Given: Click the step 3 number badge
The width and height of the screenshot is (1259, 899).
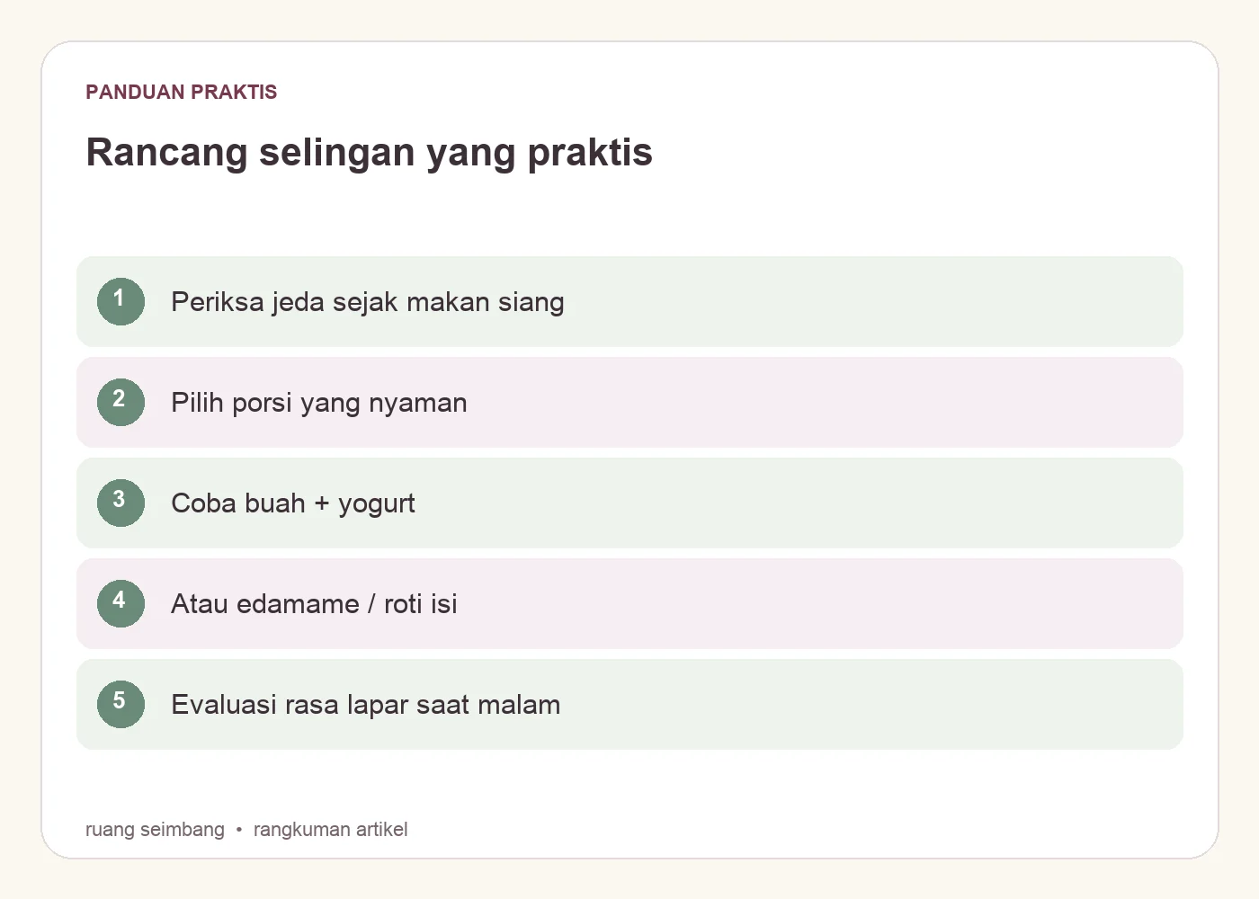Looking at the screenshot, I should (x=121, y=503).
